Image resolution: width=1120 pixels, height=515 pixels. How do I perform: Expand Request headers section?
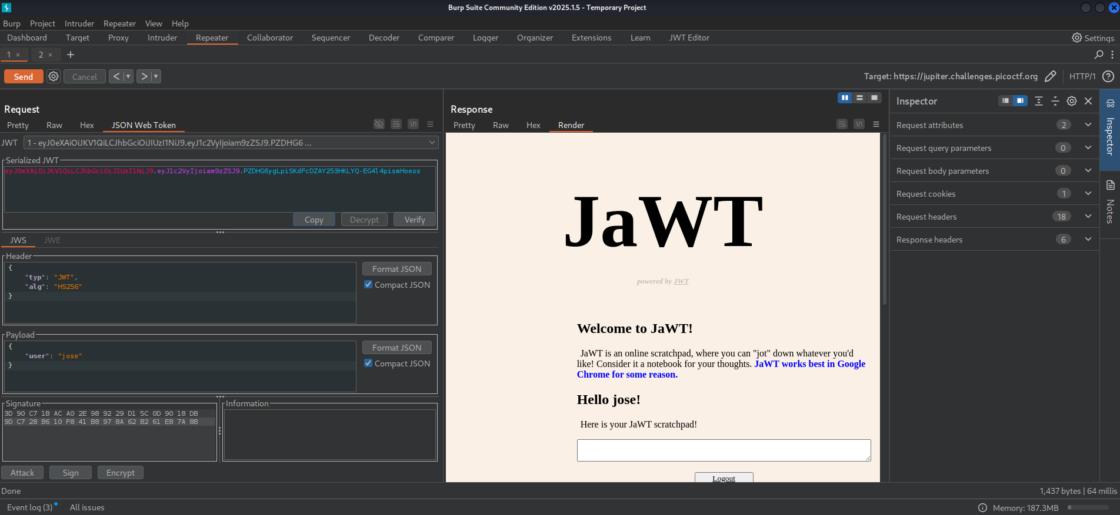pyautogui.click(x=1088, y=216)
